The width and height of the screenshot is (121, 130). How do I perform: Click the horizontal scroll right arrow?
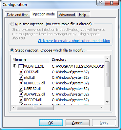click(102, 107)
